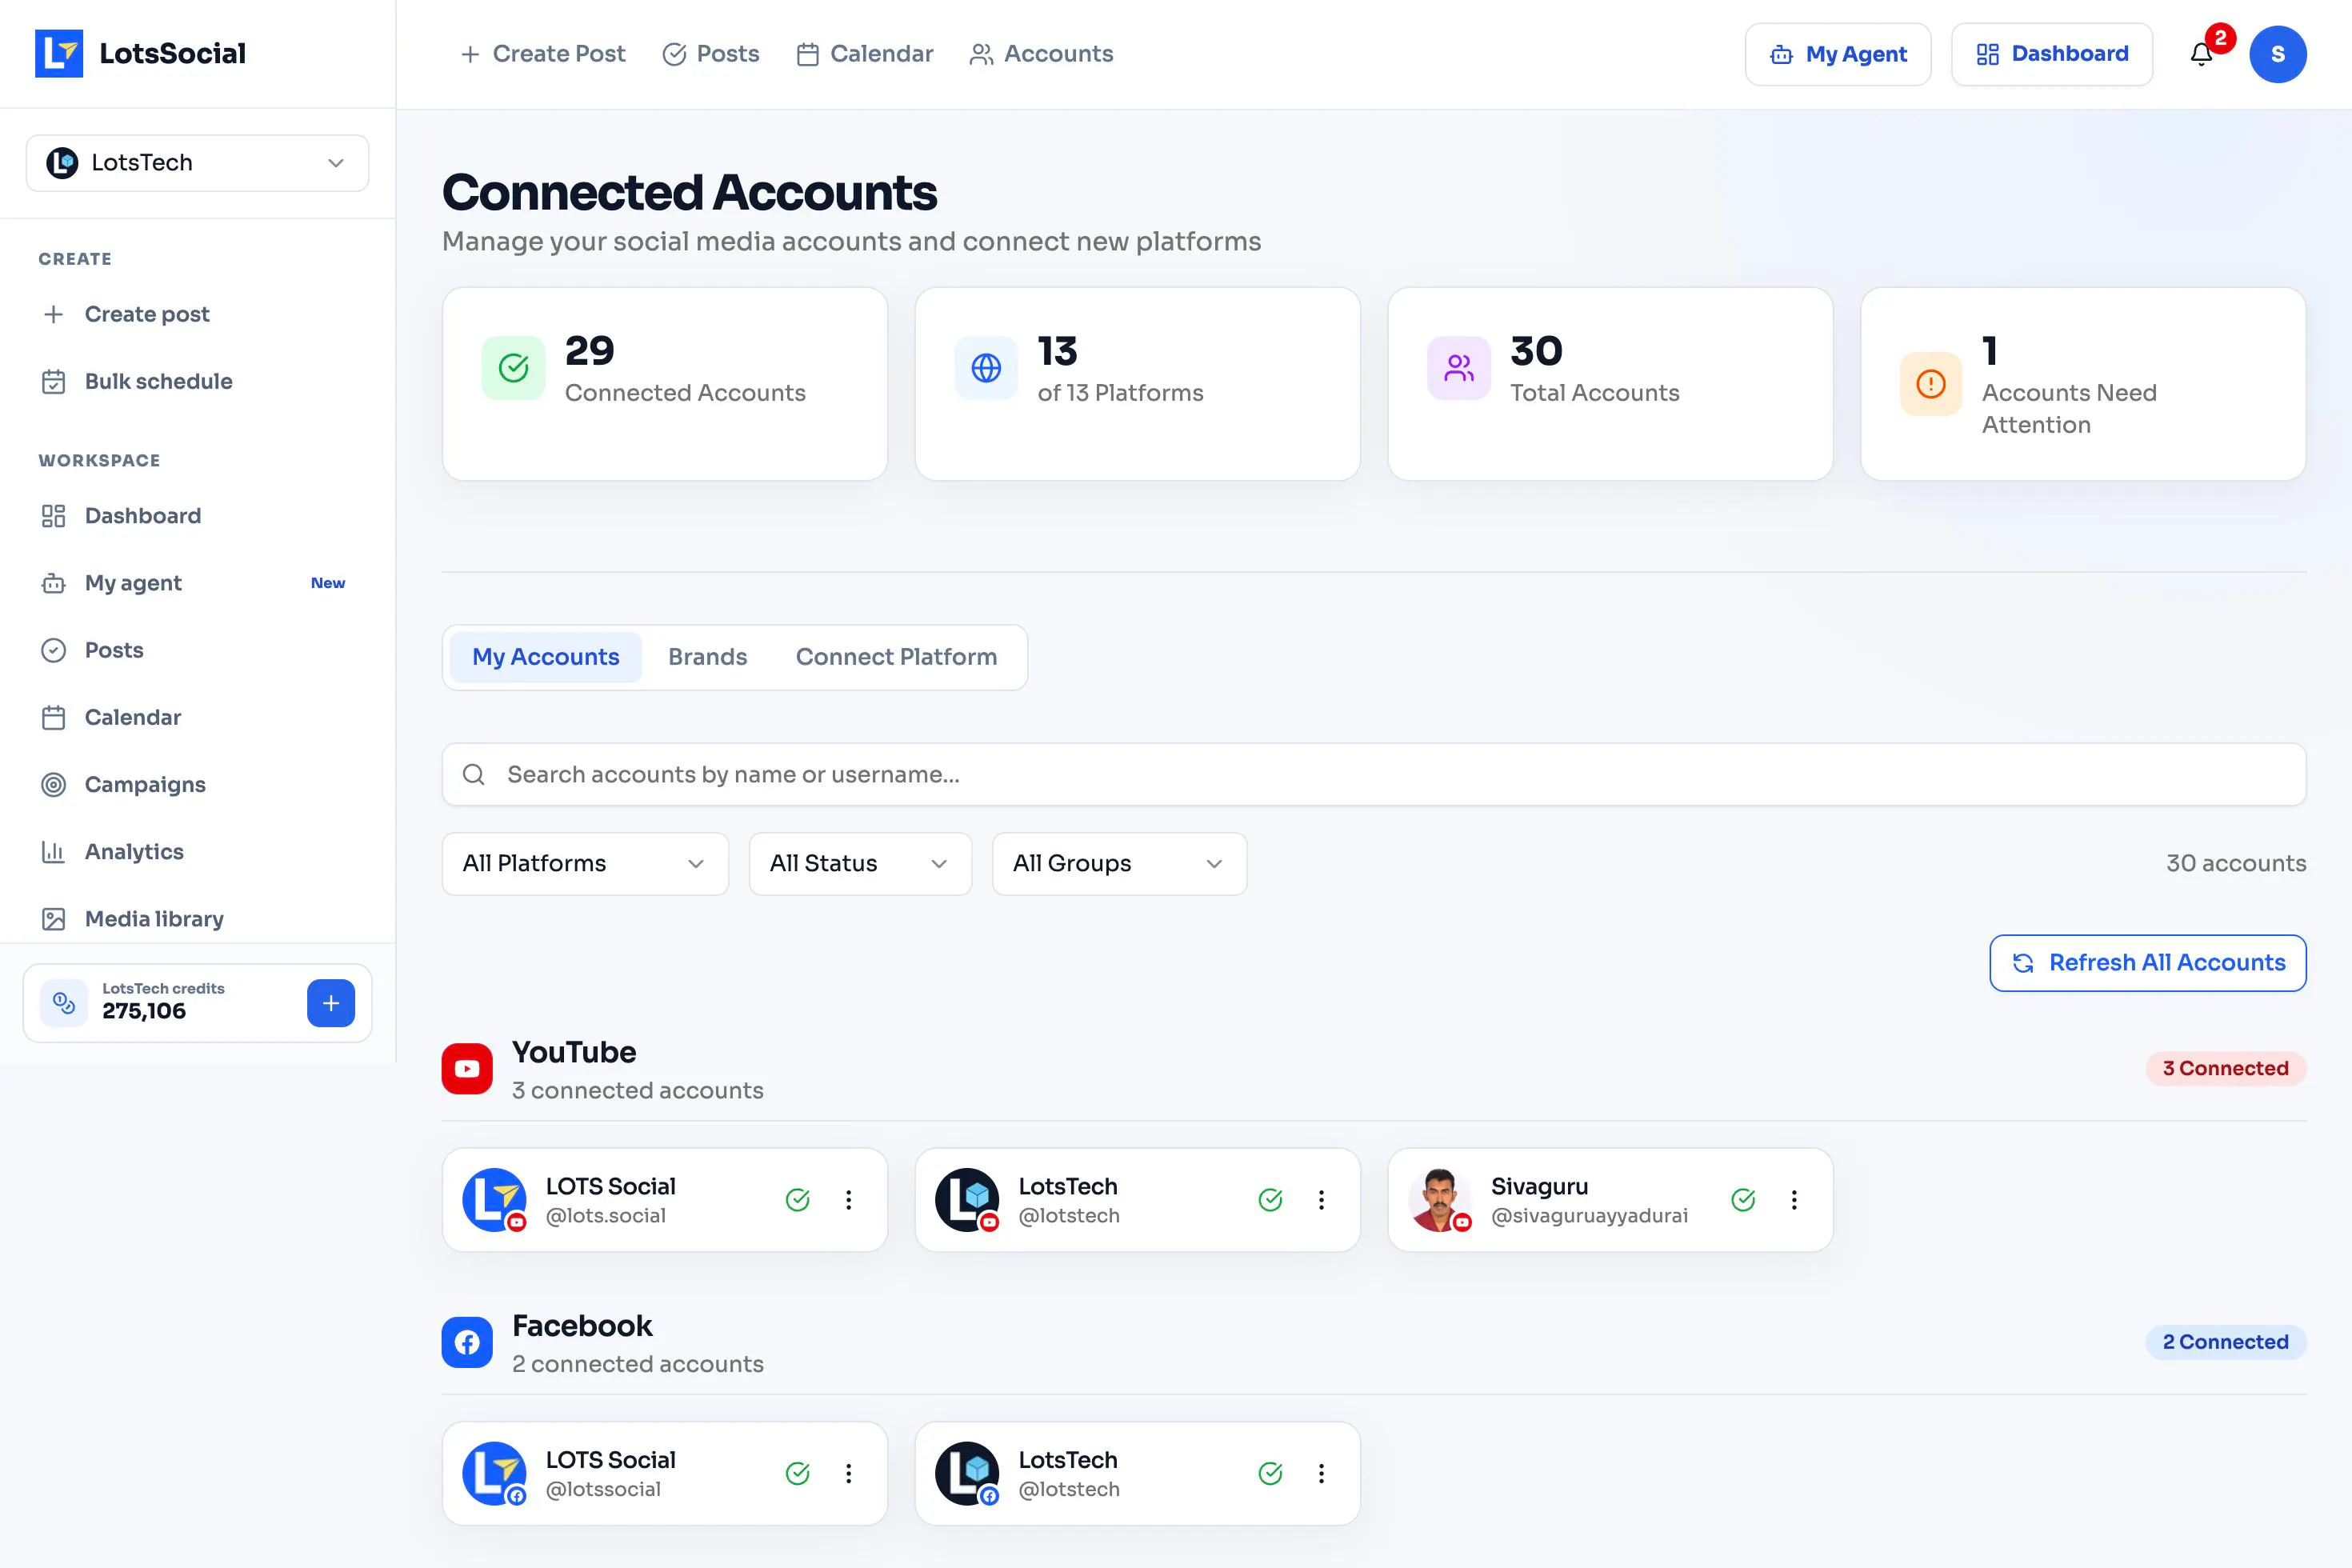Open the user profile avatar S
Screen dimensions: 2352x1568
[2277, 54]
